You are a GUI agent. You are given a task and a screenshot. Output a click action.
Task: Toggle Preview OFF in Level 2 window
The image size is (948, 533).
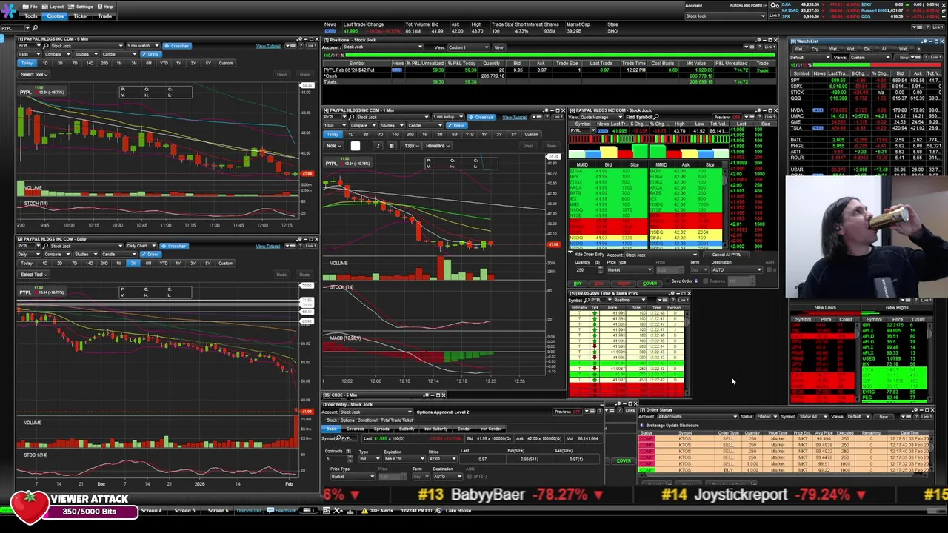(727, 117)
